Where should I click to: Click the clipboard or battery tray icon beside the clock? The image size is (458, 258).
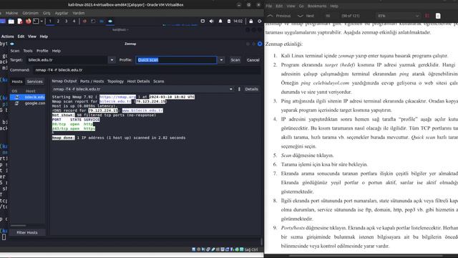pyautogui.click(x=229, y=21)
